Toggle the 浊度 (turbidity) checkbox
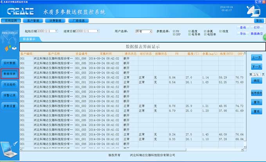 [220, 31]
